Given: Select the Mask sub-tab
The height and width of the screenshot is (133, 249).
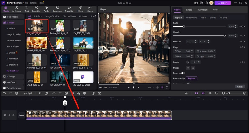Looking at the screenshot, I should coord(203,18).
